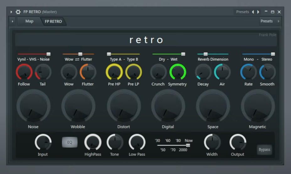Toggle the EQ button
The image size is (291, 174).
pos(70,142)
